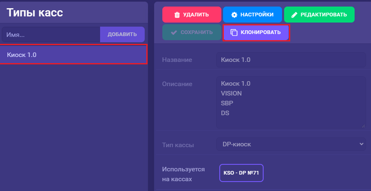Click the Типы касс heading
This screenshot has height=191, width=371.
[x=35, y=13]
